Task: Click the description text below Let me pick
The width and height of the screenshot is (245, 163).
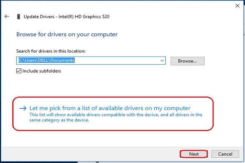Action: [x=116, y=117]
